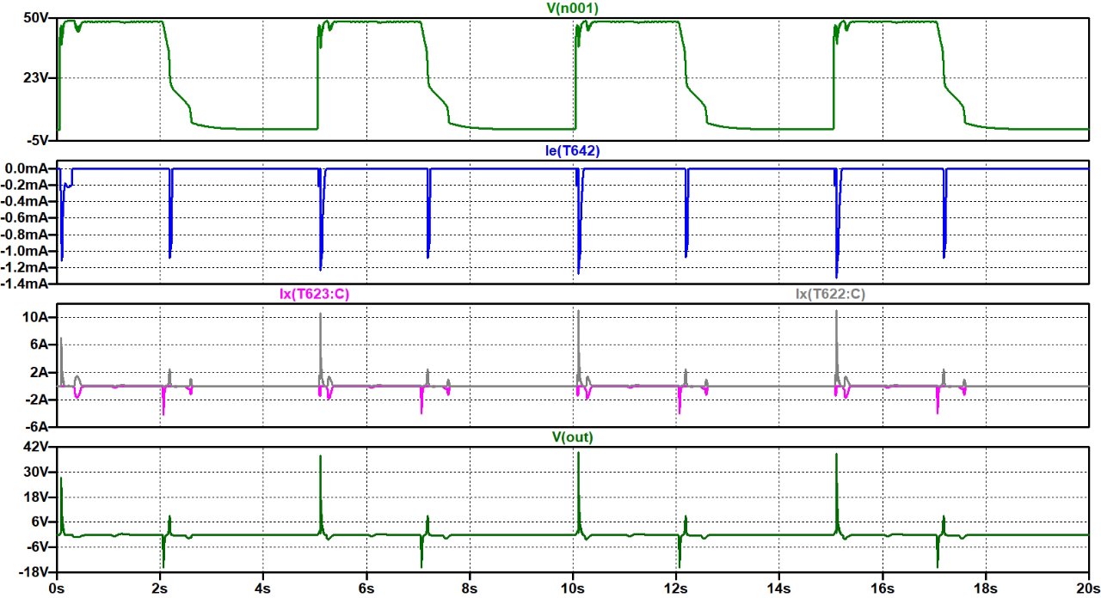The height and width of the screenshot is (598, 1101).
Task: Click the 10A vertical axis label
Action: tap(38, 318)
